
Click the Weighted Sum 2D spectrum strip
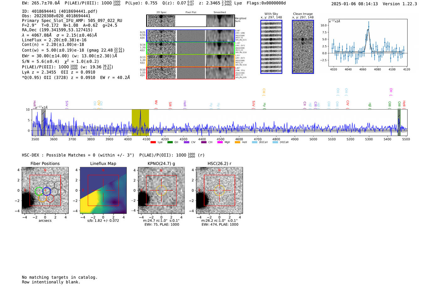tap(190, 21)
